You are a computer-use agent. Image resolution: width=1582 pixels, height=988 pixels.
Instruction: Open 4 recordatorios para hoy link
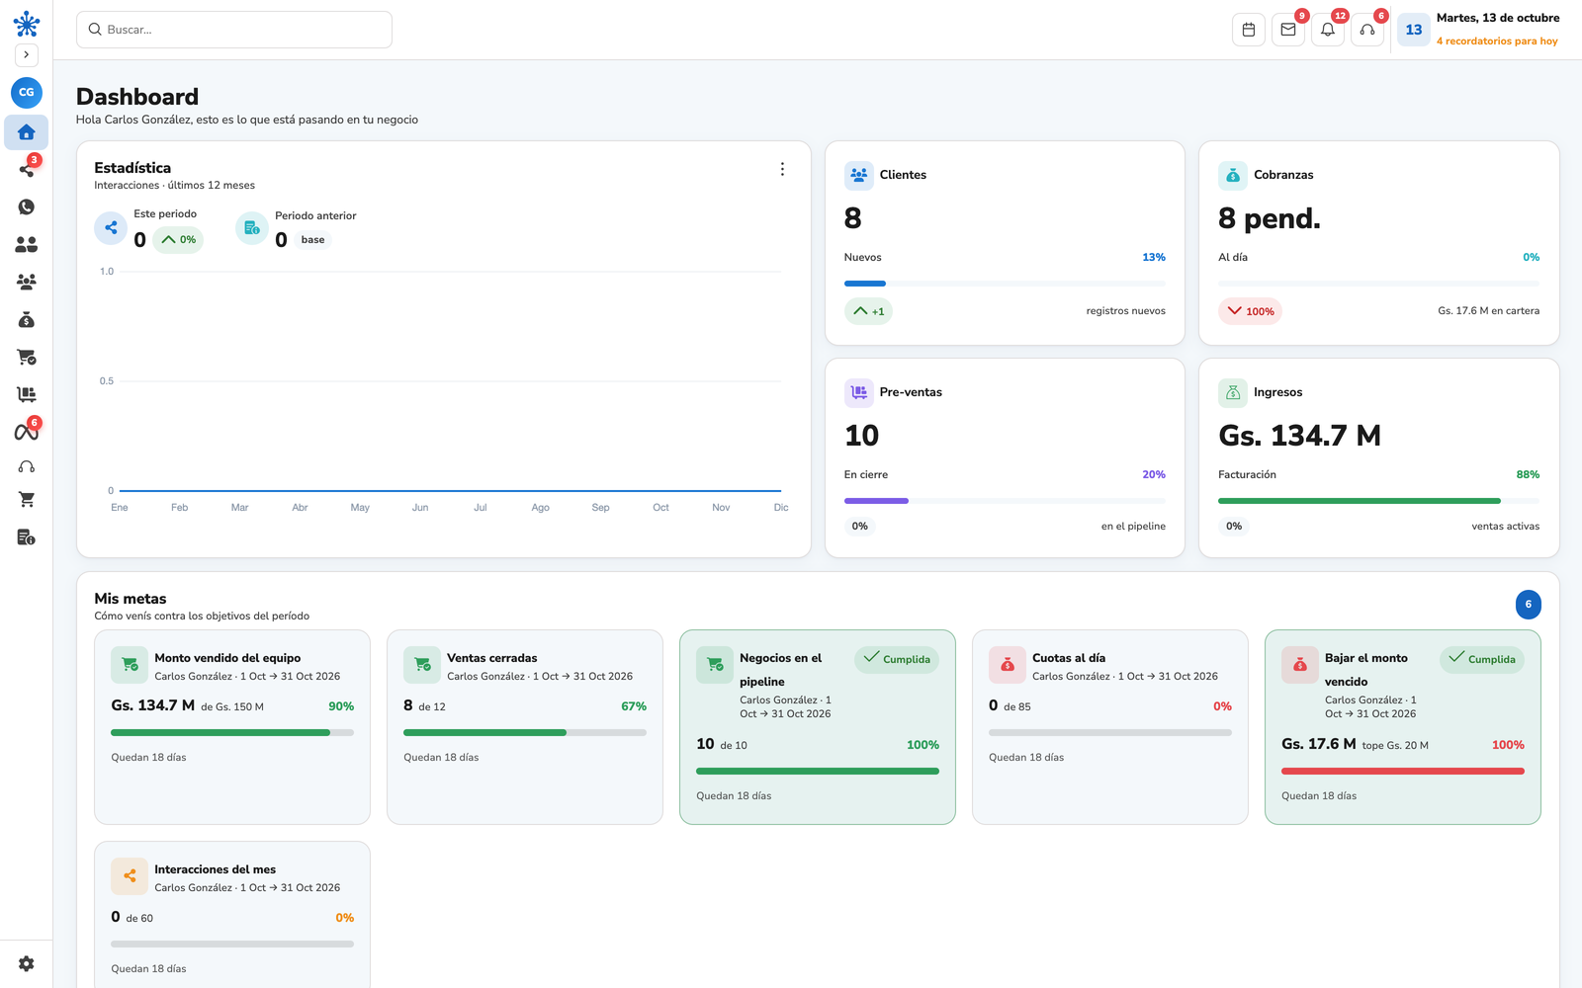[1497, 41]
